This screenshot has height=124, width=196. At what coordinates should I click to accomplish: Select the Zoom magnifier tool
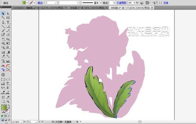[8, 101]
